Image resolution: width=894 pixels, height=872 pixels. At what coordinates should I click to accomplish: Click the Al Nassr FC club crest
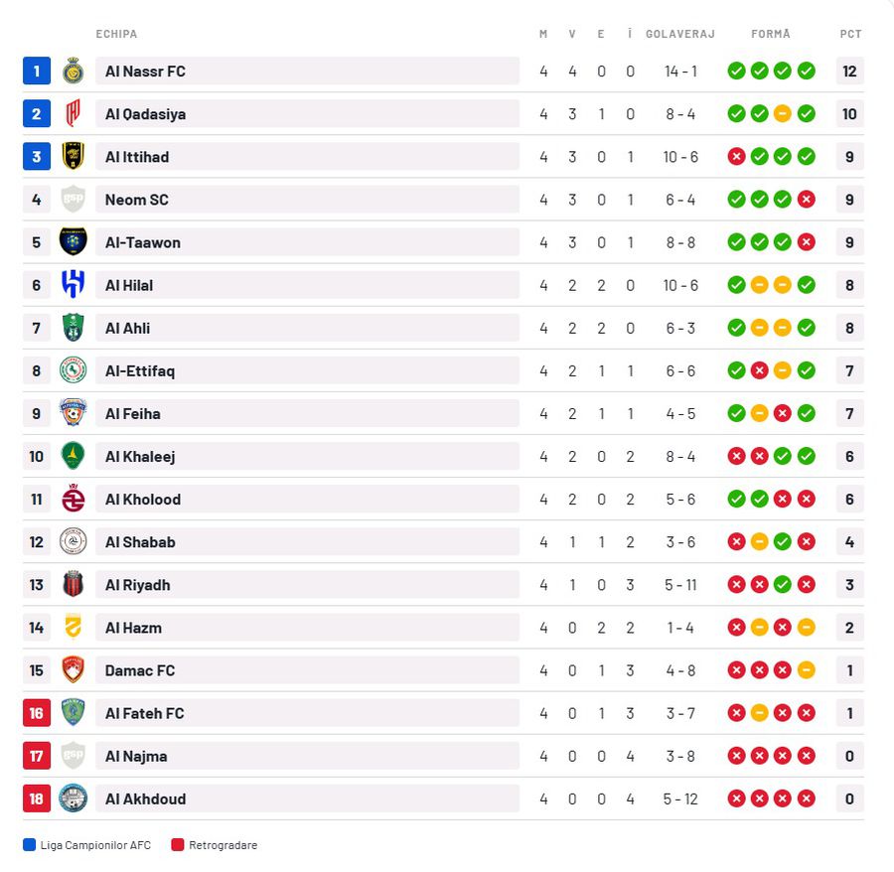click(73, 71)
